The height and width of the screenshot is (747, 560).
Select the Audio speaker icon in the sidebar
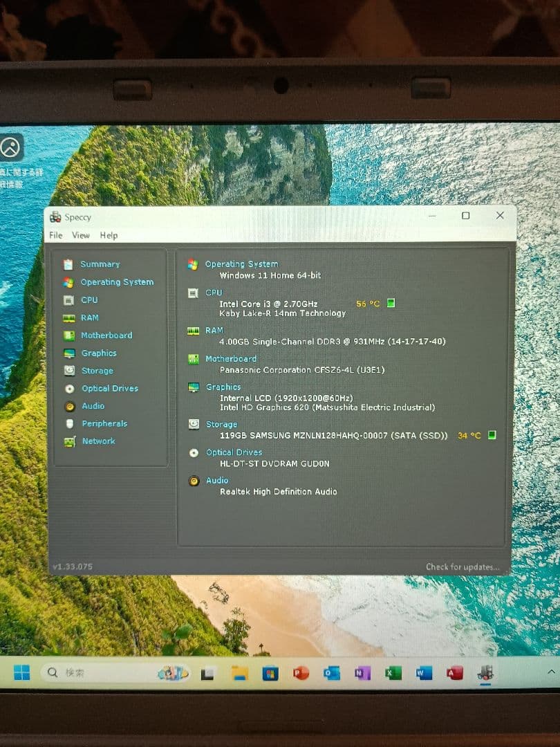click(69, 406)
